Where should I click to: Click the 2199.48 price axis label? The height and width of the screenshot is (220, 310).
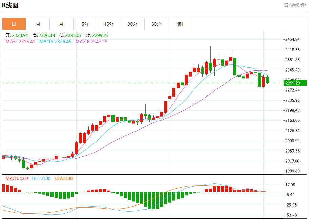pos(292,110)
